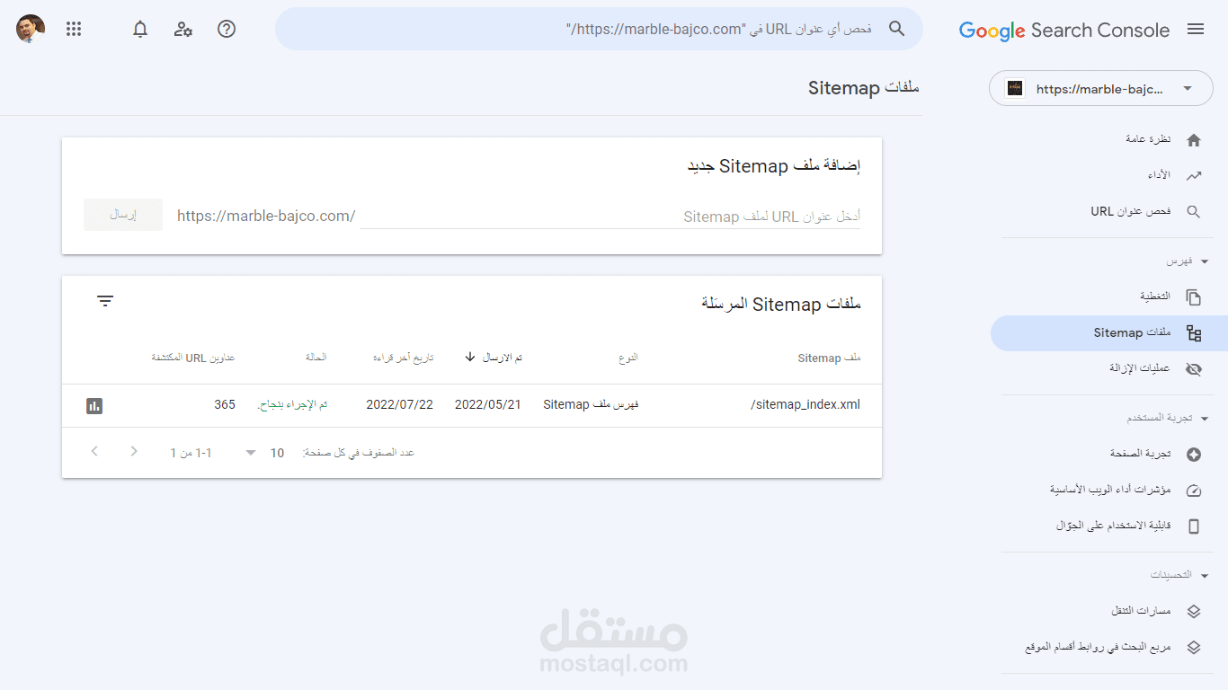Screen dimensions: 1228x690
Task: Go to نظرة عامة in sidebar
Action: tap(1148, 140)
